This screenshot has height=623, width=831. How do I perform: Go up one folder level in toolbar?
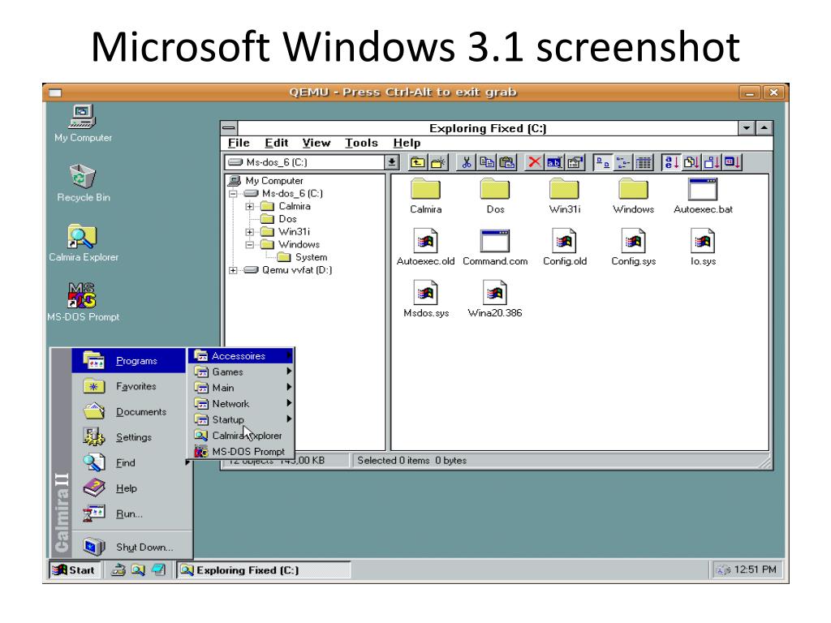coord(417,162)
